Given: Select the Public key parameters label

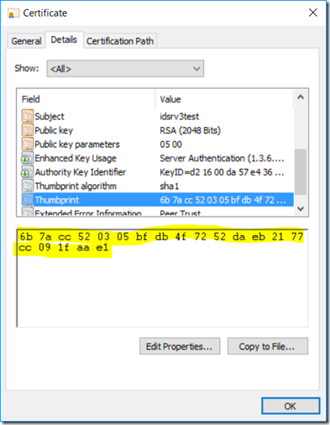Looking at the screenshot, I should [77, 144].
